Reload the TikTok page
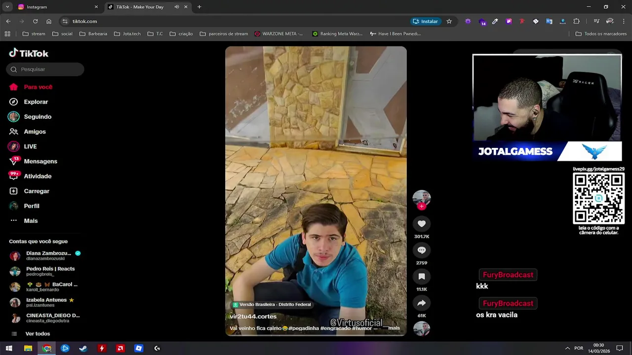The image size is (632, 355). coord(35,21)
